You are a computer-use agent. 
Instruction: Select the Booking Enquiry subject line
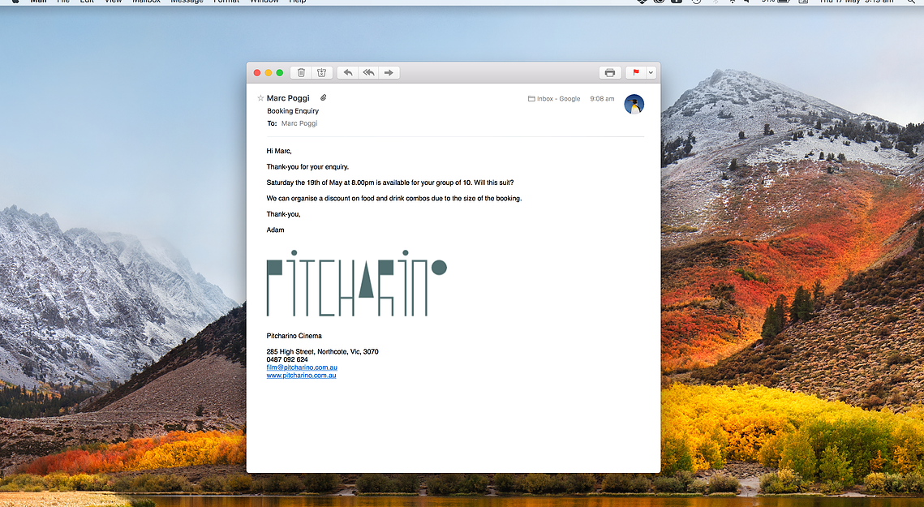tap(293, 111)
